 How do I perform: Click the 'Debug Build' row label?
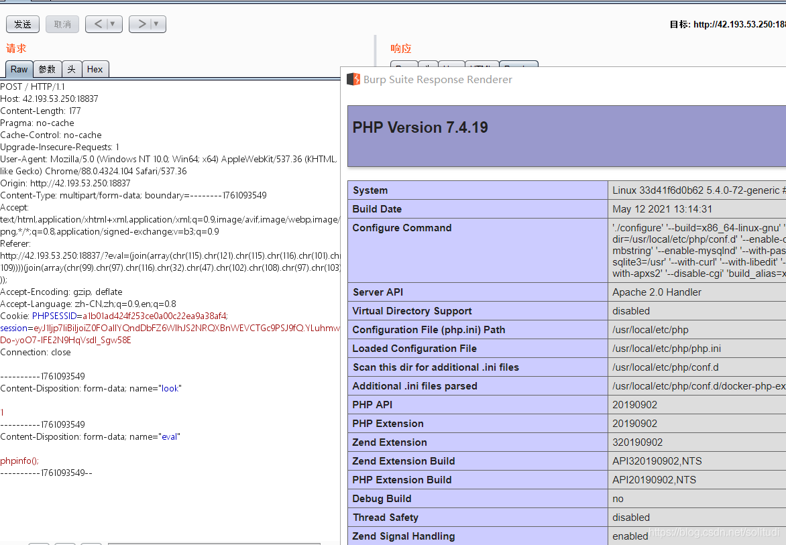pyautogui.click(x=382, y=499)
